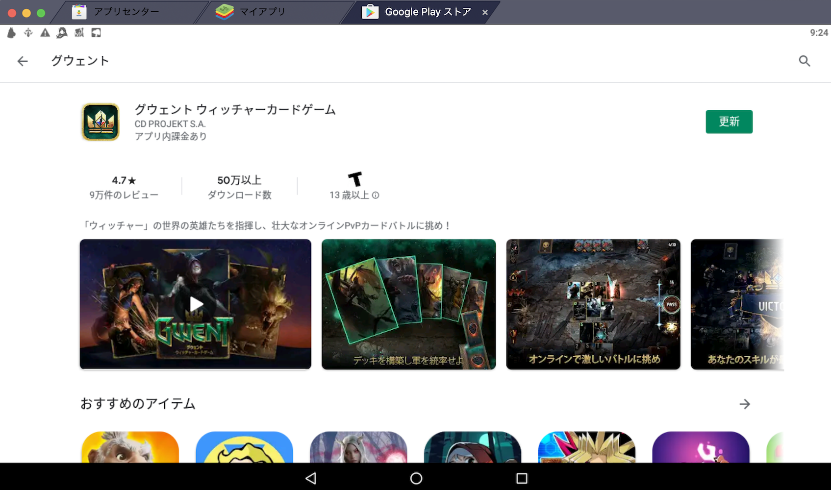This screenshot has height=490, width=831.
Task: Click the app description tagline text
Action: (267, 225)
